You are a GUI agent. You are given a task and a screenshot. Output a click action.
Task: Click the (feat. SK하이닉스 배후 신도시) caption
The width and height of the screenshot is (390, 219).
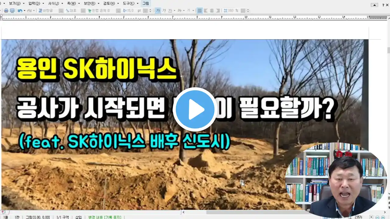(124, 141)
